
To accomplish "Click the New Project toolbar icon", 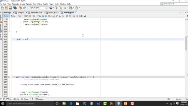I will pos(6,8).
